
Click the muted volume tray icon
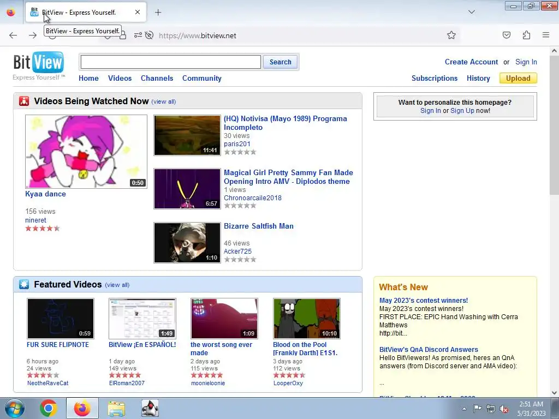click(x=504, y=409)
